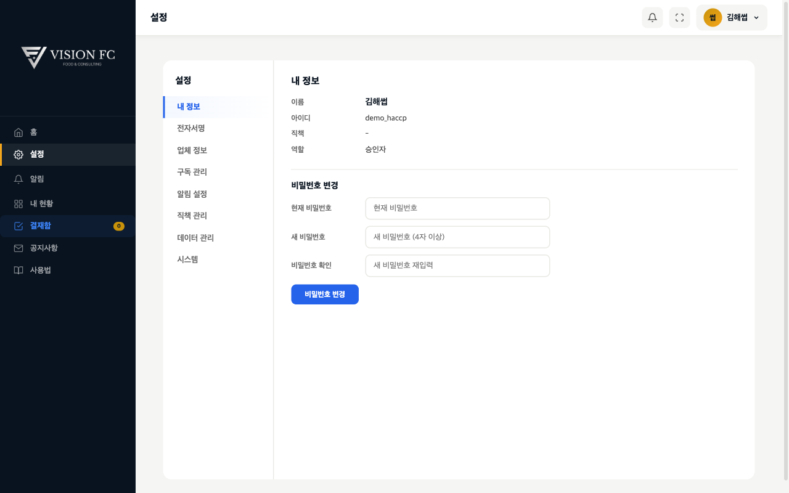Open 알림 in the sidebar
The height and width of the screenshot is (493, 789).
[x=68, y=179]
